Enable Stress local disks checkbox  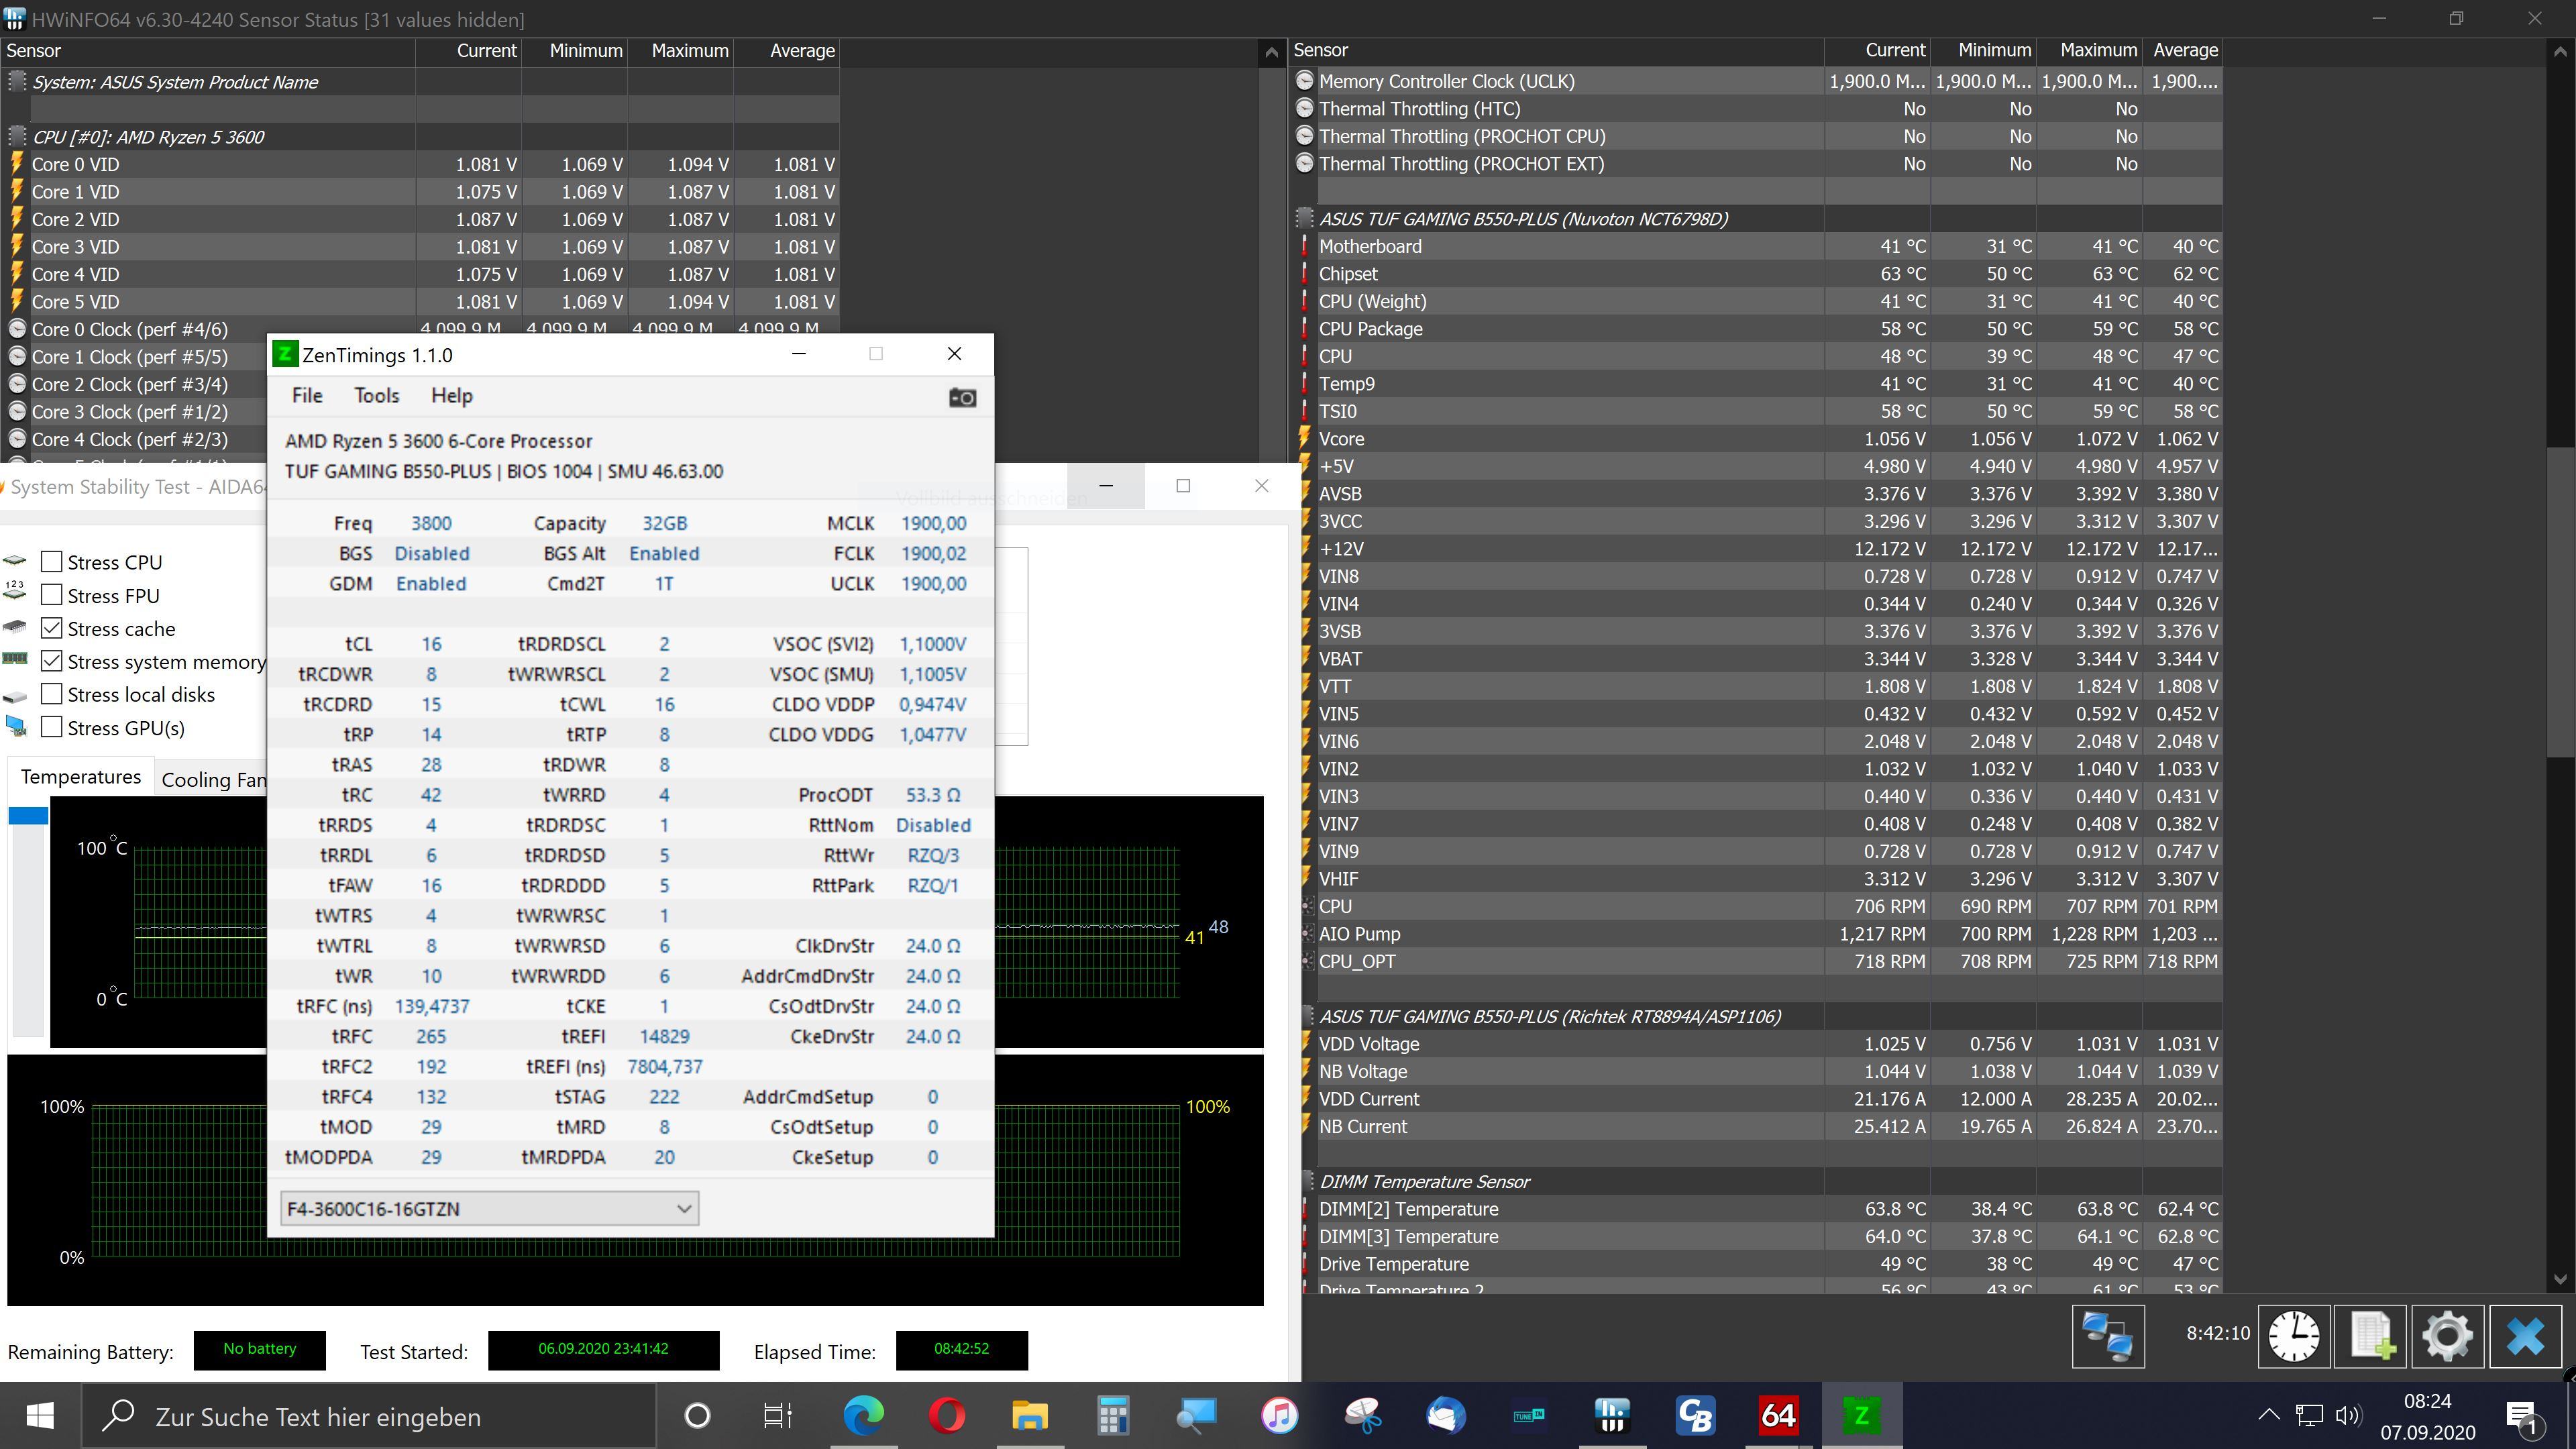52,694
